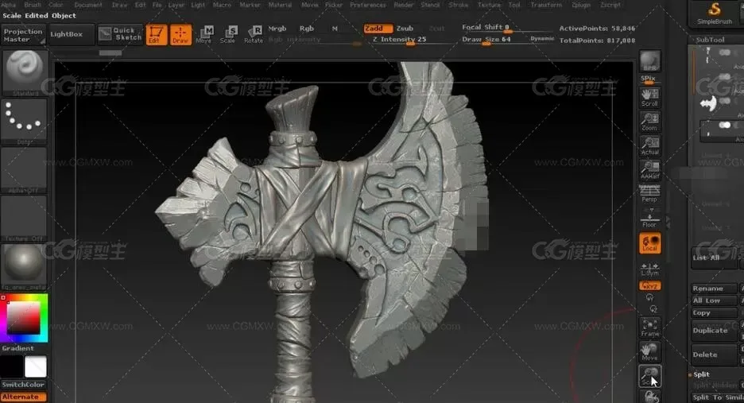Open the Brush menu
744x403 pixels.
pyautogui.click(x=33, y=5)
